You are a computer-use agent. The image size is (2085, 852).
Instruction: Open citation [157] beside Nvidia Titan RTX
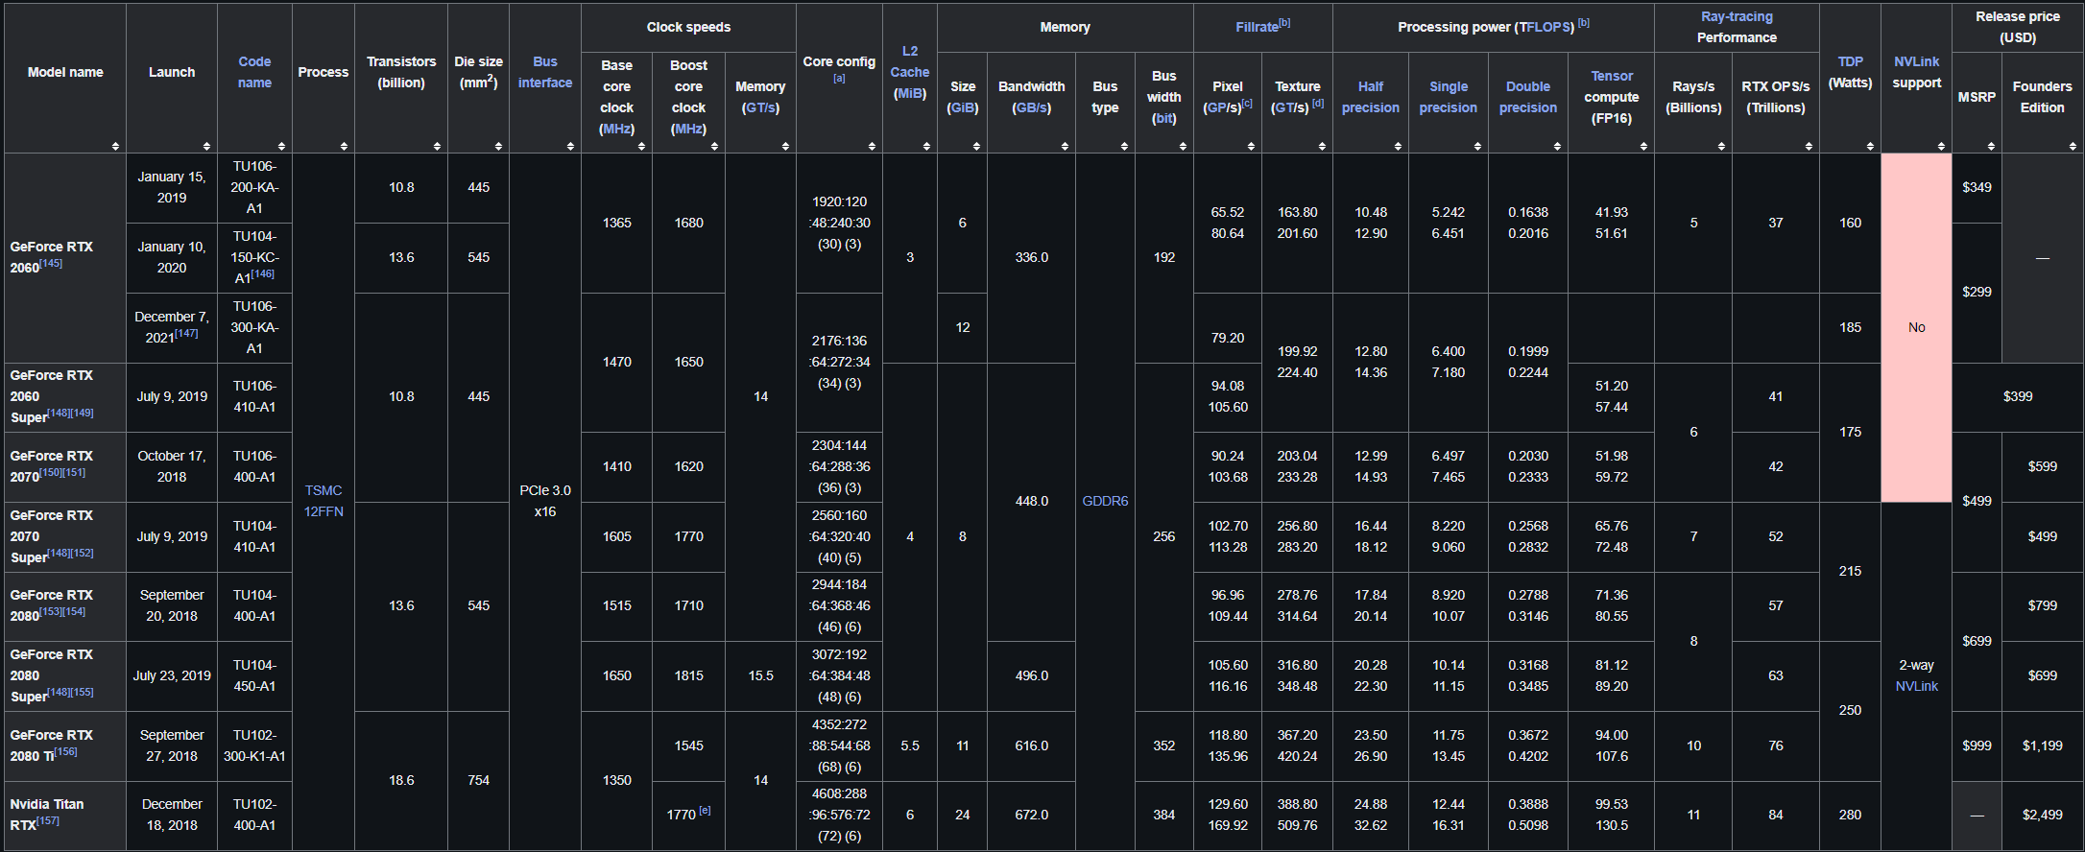coord(47,821)
